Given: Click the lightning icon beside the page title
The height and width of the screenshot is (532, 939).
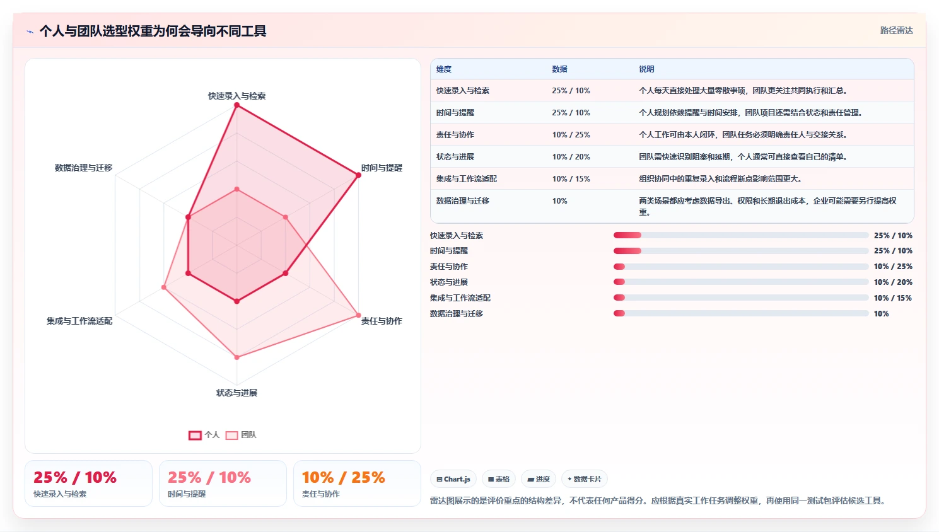Looking at the screenshot, I should pos(30,32).
